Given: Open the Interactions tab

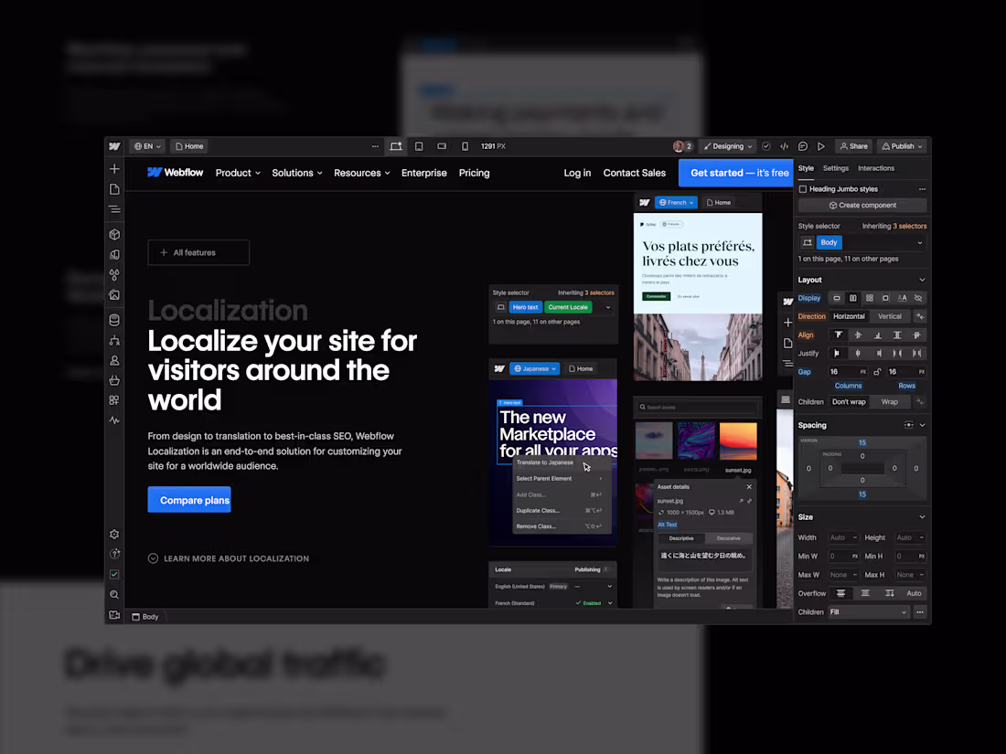Looking at the screenshot, I should pos(875,168).
